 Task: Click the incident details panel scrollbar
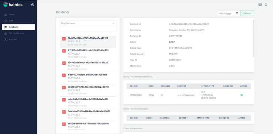pos(254,38)
